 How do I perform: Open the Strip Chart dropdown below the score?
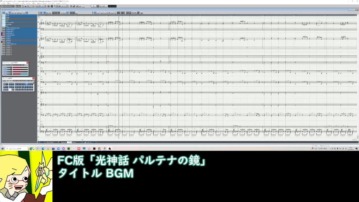[x=53, y=142]
